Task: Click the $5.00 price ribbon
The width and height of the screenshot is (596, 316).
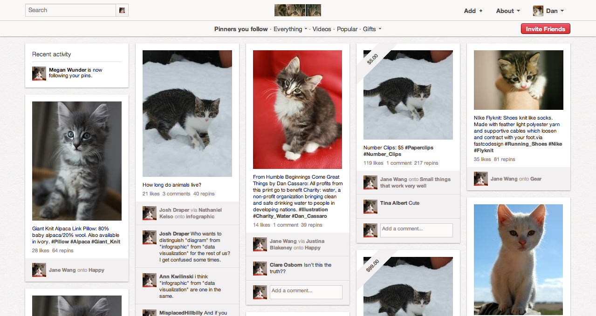Action: tap(373, 60)
